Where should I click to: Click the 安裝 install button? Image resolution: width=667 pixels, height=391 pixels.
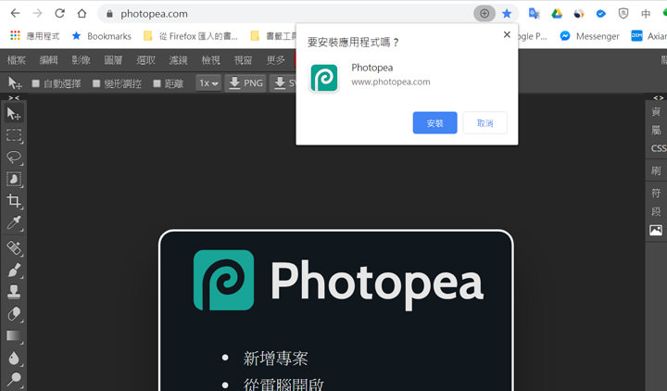click(x=434, y=123)
